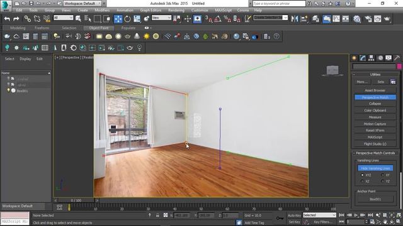The image size is (403, 226).
Task: Sort scene explorer by Name column
Action: [26, 73]
